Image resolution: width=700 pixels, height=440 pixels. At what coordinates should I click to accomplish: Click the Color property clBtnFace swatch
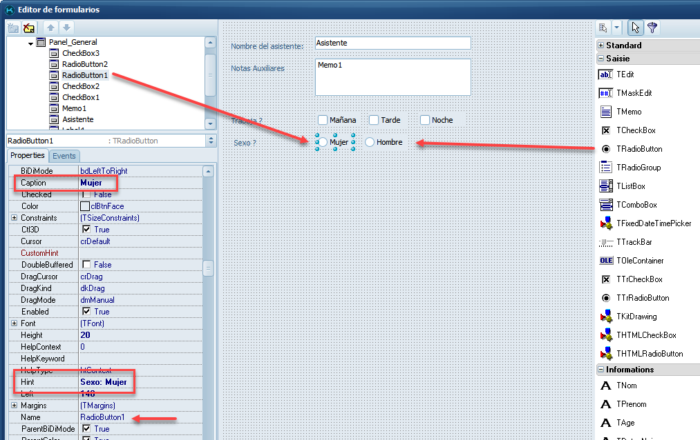point(85,206)
